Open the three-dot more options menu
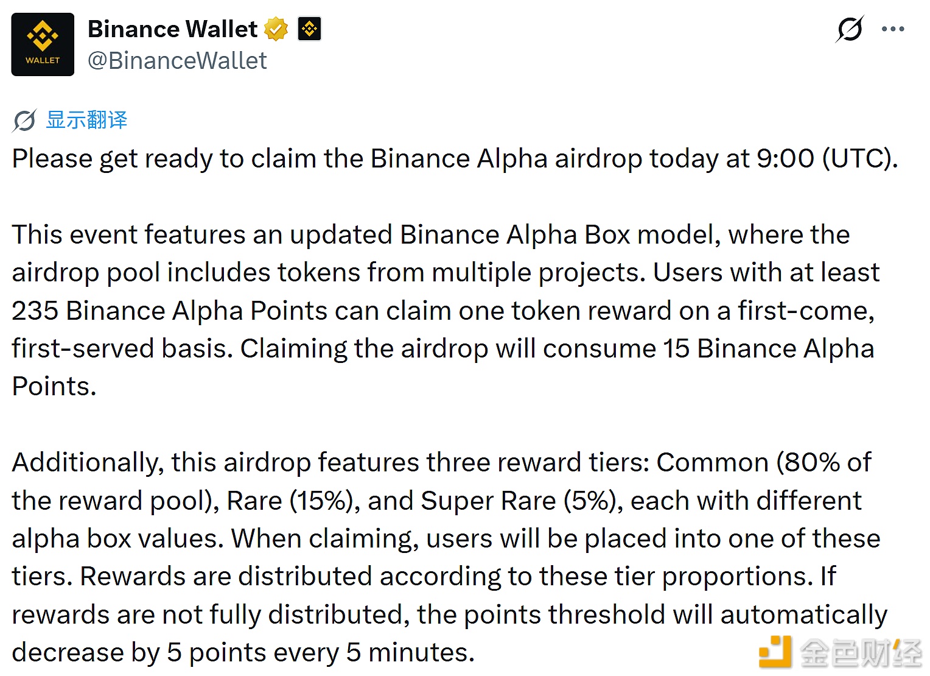The width and height of the screenshot is (930, 676). point(893,29)
